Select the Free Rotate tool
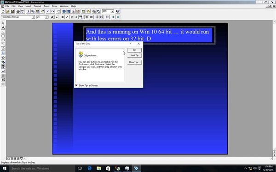276x172 pixels. click(x=3, y=53)
